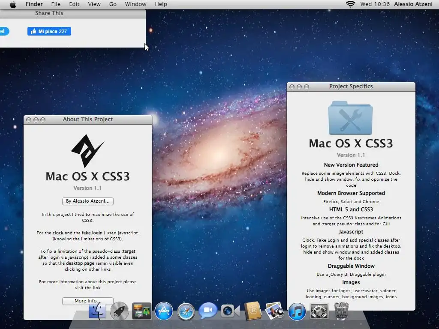Open the Finder menu
This screenshot has width=439, height=329.
[34, 4]
